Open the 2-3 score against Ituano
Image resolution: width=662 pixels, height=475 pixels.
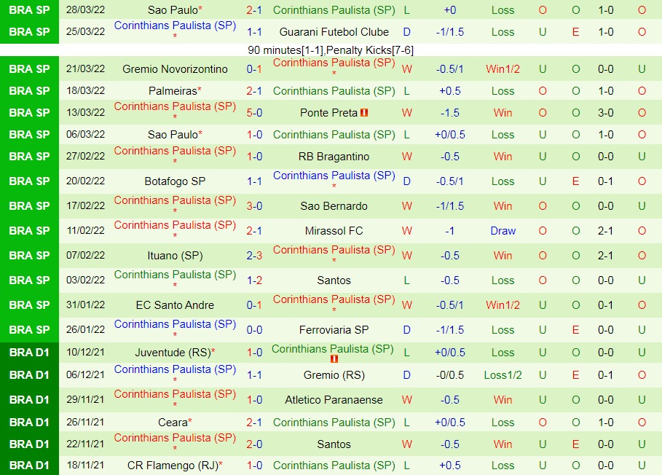click(x=254, y=256)
